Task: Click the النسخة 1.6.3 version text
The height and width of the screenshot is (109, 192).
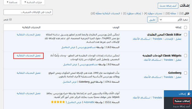Action: tap(113, 47)
